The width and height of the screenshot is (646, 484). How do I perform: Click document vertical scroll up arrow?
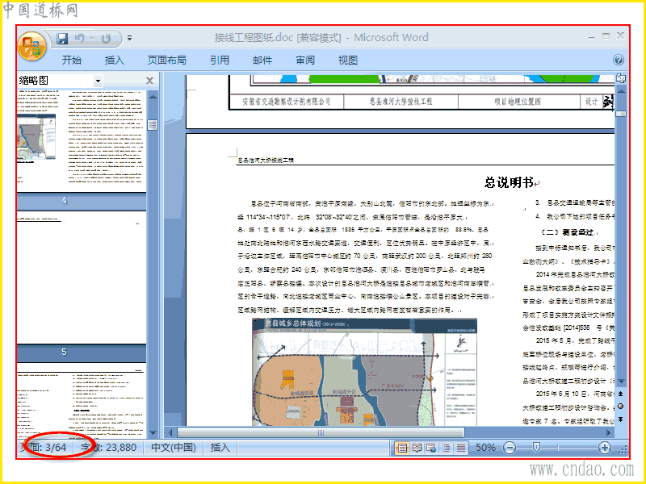[x=621, y=91]
